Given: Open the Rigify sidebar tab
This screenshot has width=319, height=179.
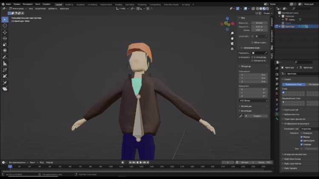Looking at the screenshot, I should (272, 55).
